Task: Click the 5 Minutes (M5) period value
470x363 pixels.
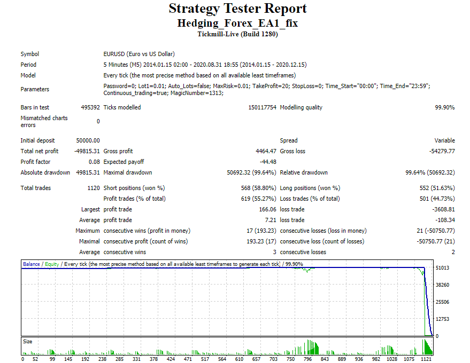Action: click(x=205, y=65)
